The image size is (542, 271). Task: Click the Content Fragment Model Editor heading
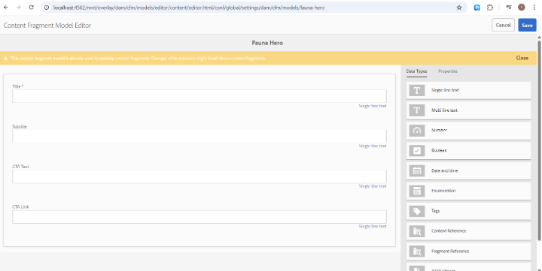point(47,26)
